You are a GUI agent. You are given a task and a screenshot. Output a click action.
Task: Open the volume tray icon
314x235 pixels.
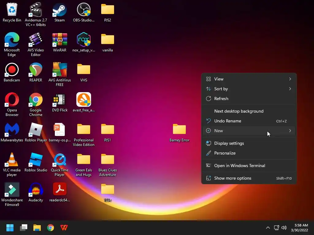coord(284,228)
